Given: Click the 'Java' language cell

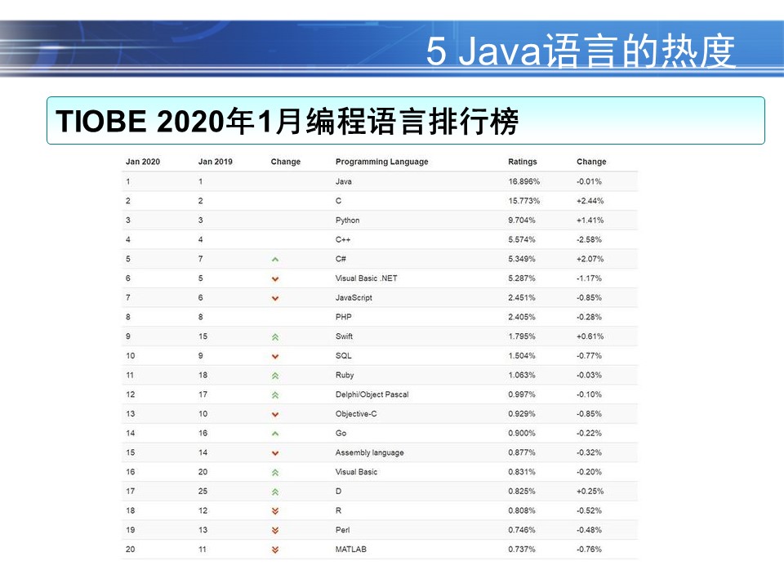Looking at the screenshot, I should click(x=344, y=181).
